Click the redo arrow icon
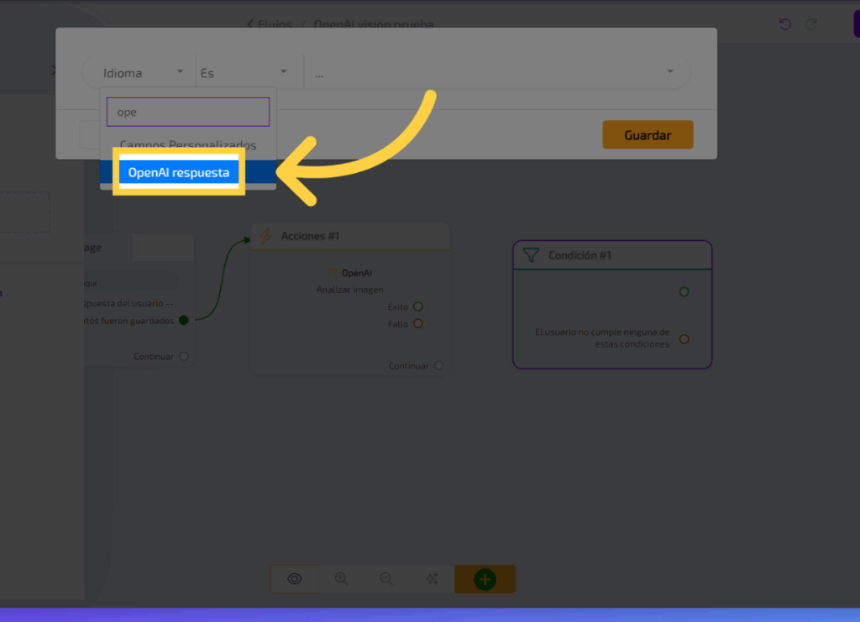This screenshot has height=622, width=860. pos(811,24)
